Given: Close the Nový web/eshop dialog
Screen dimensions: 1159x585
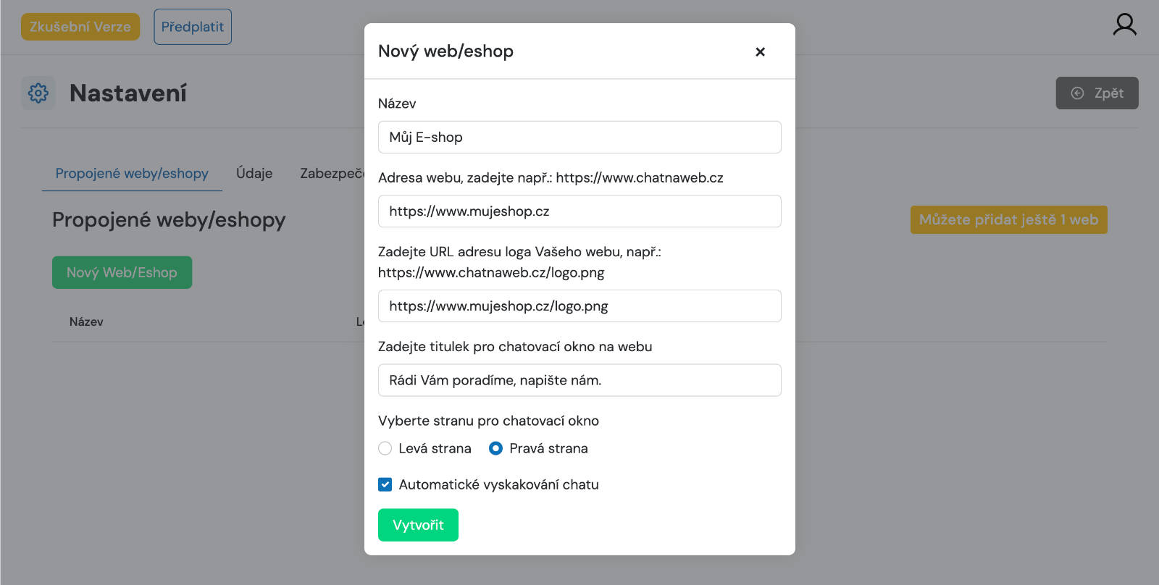Looking at the screenshot, I should pyautogui.click(x=760, y=51).
